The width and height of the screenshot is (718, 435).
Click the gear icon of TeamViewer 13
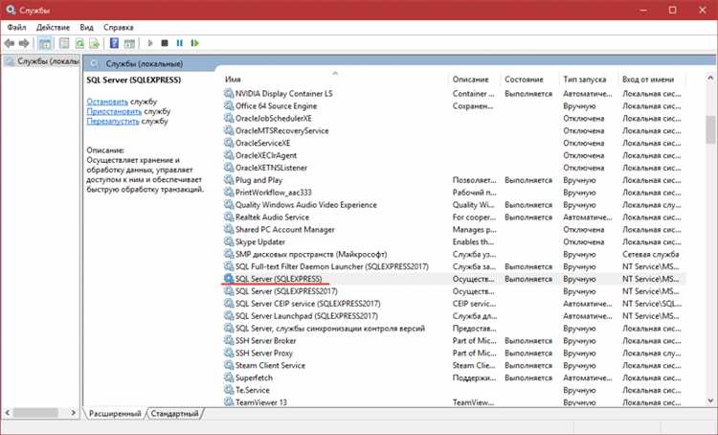pos(229,402)
